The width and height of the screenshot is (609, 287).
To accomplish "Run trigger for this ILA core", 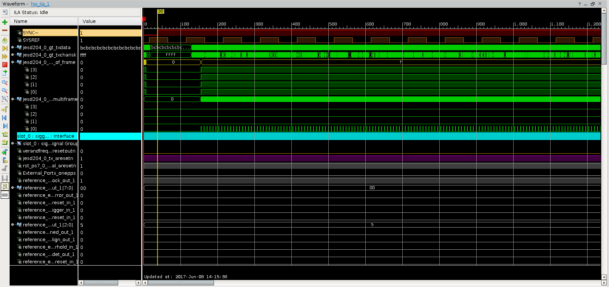I will coord(5,48).
